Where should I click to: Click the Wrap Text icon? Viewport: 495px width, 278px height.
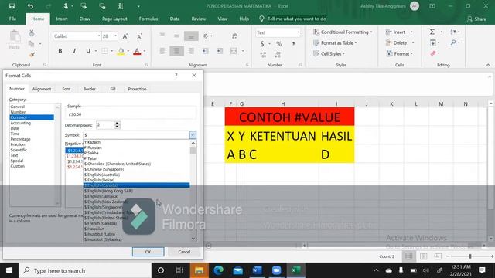(234, 36)
